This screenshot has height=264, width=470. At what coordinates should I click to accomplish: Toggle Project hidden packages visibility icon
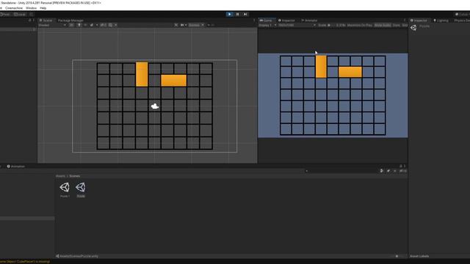[403, 171]
